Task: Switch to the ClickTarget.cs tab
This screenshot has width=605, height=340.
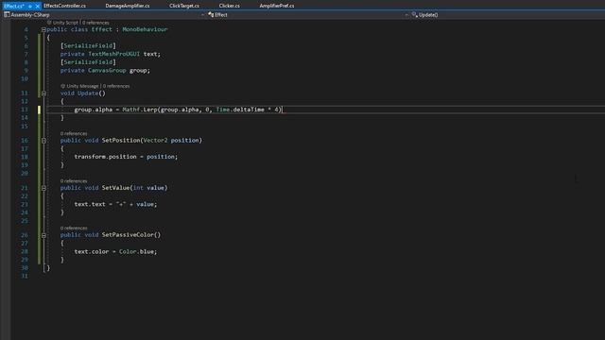Action: (x=184, y=6)
